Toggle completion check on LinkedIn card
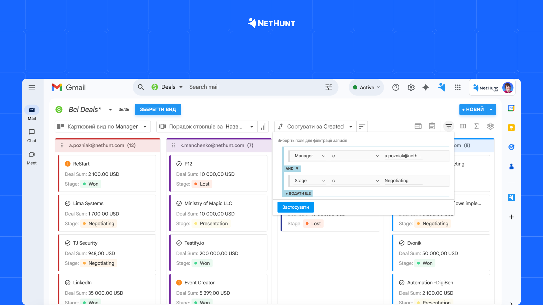 (68, 282)
